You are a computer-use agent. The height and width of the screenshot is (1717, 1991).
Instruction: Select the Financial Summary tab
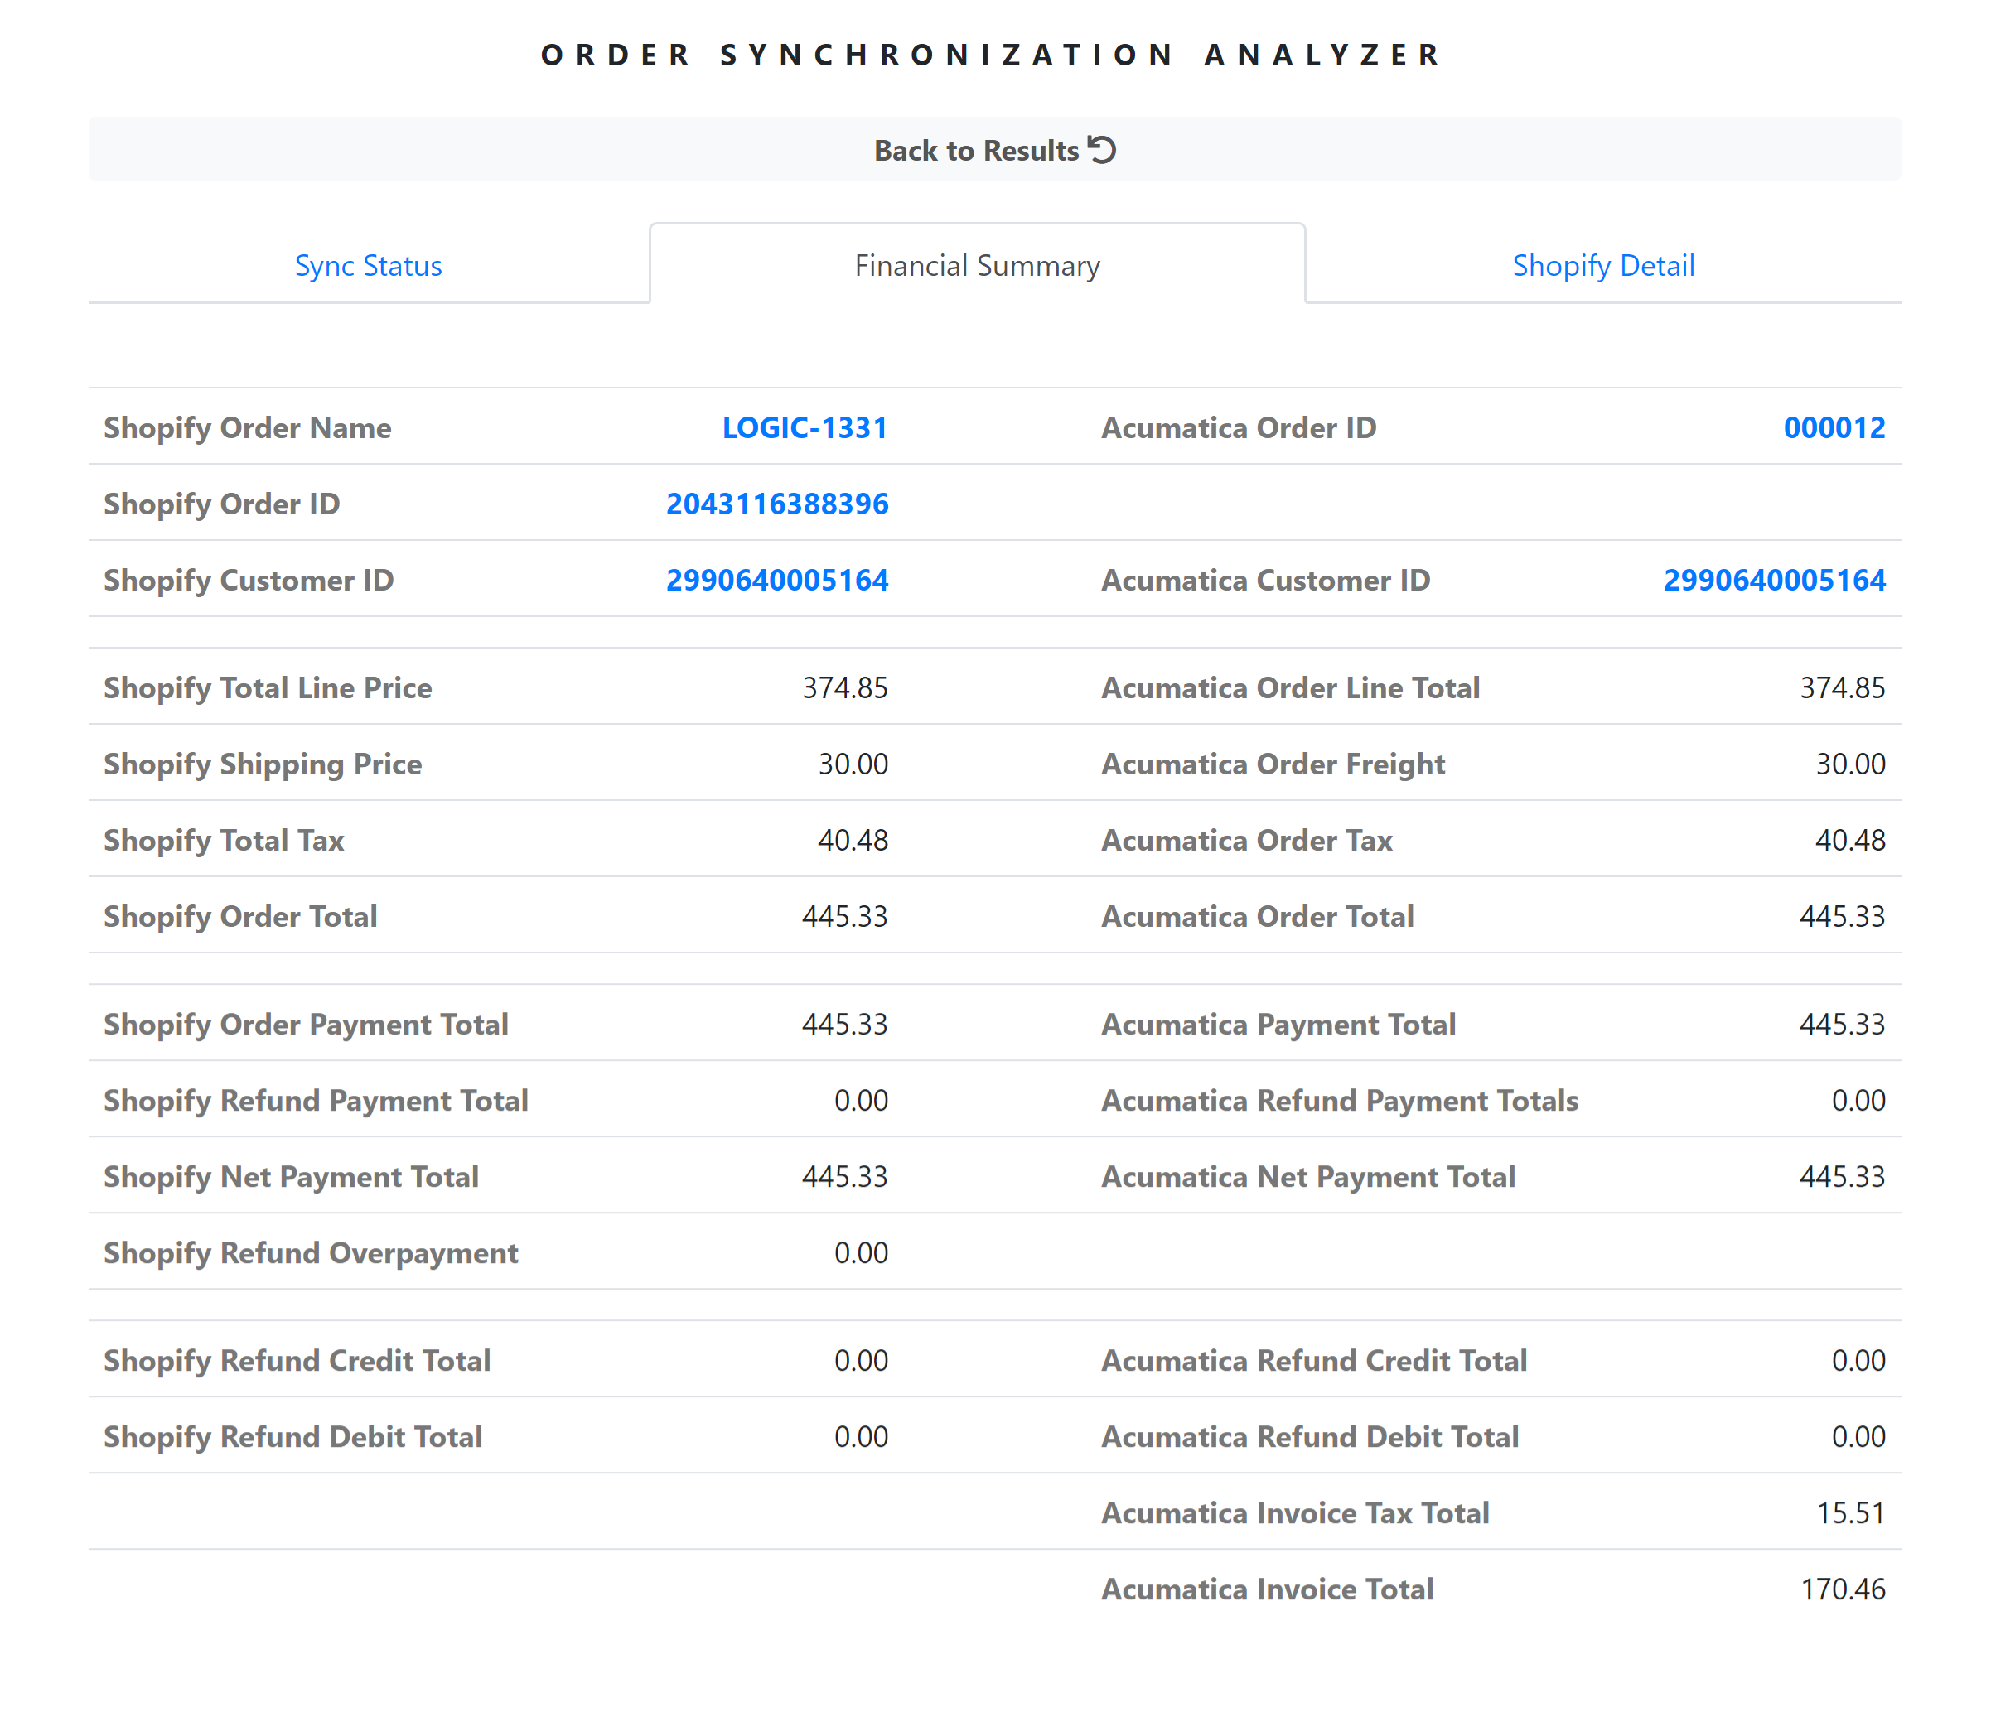click(977, 265)
